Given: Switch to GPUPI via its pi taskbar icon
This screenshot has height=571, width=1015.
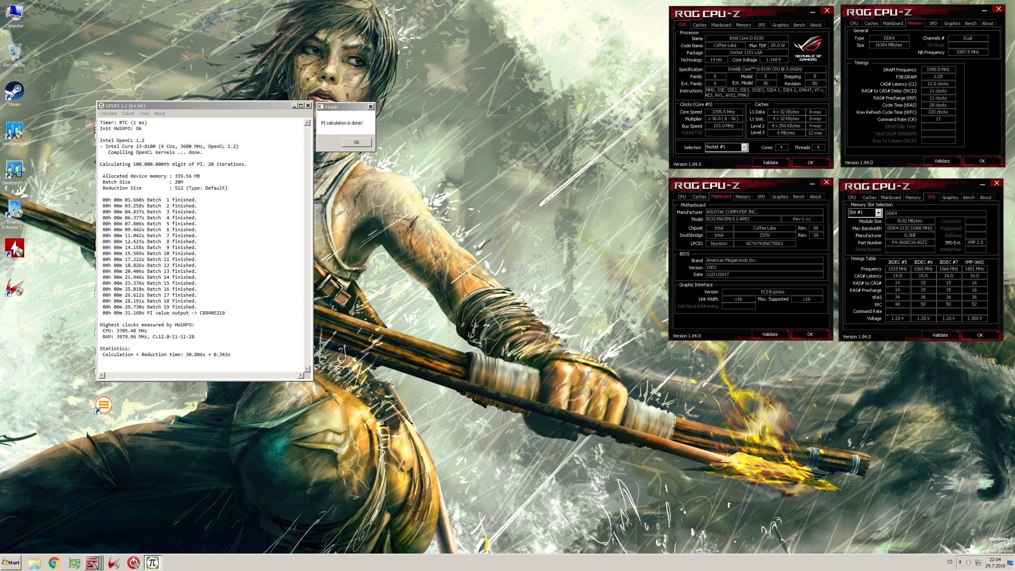Looking at the screenshot, I should coord(153,563).
